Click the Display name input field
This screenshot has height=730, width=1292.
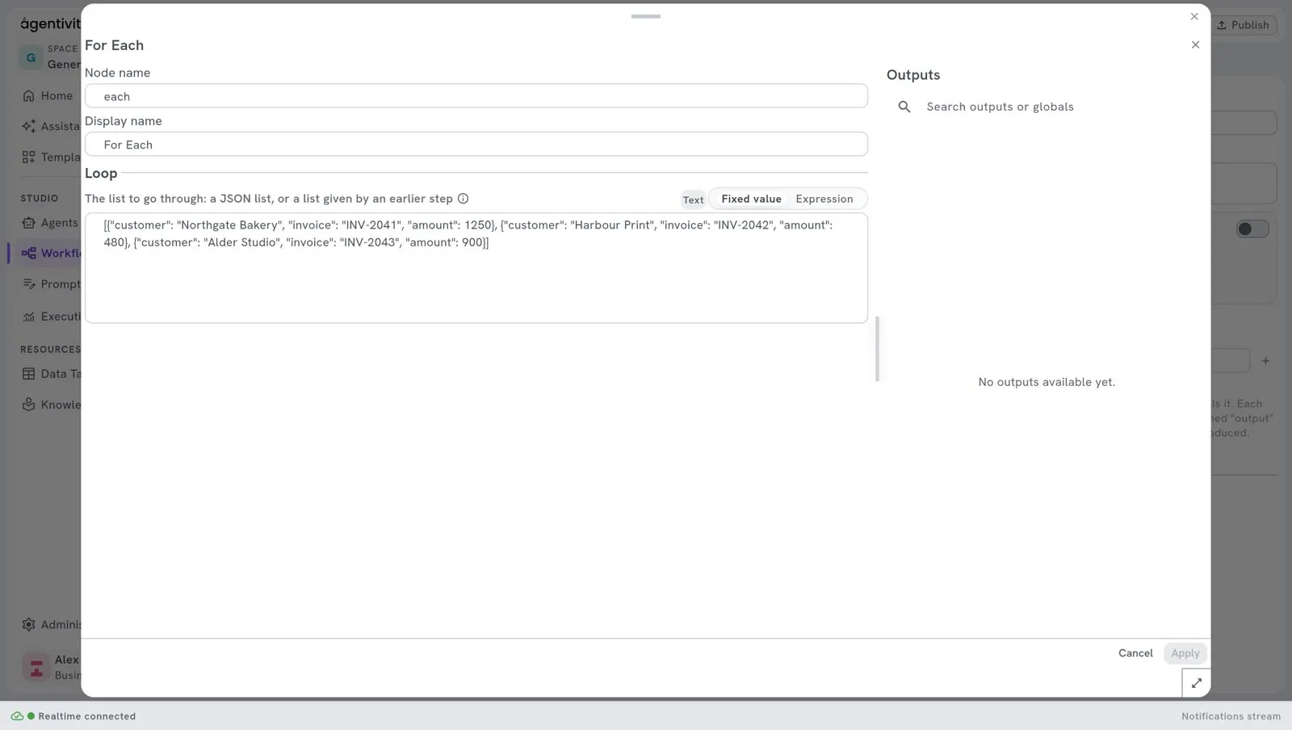(x=476, y=145)
